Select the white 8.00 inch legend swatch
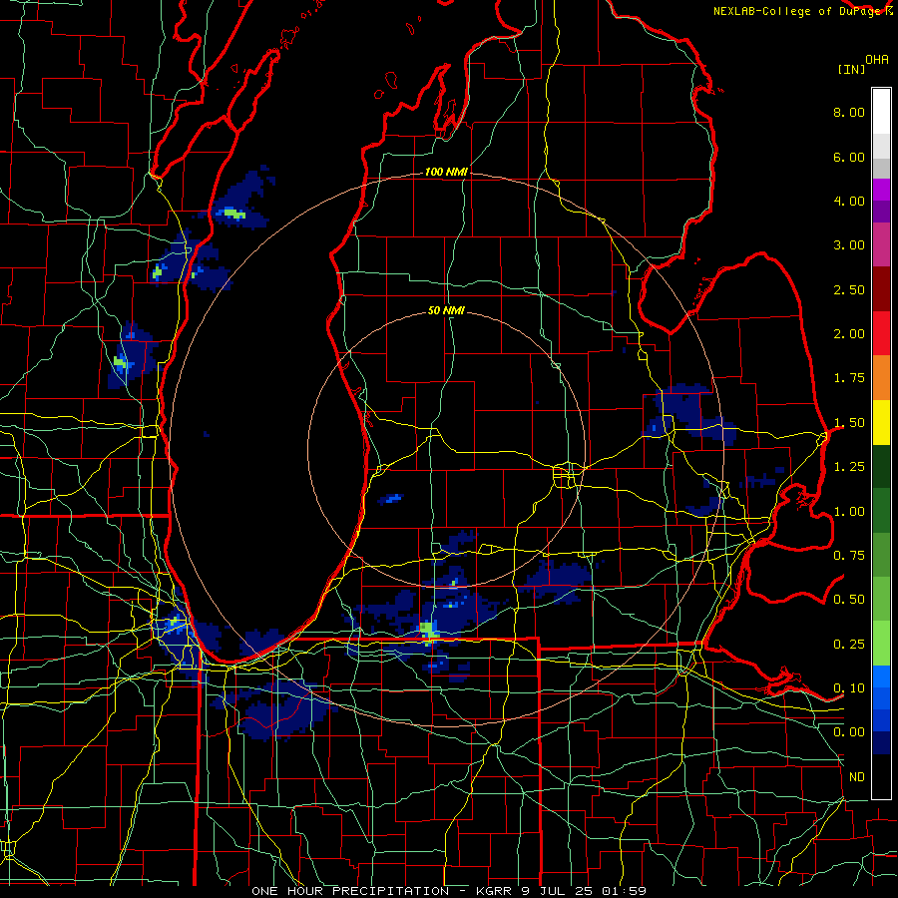The width and height of the screenshot is (898, 898). [x=881, y=112]
